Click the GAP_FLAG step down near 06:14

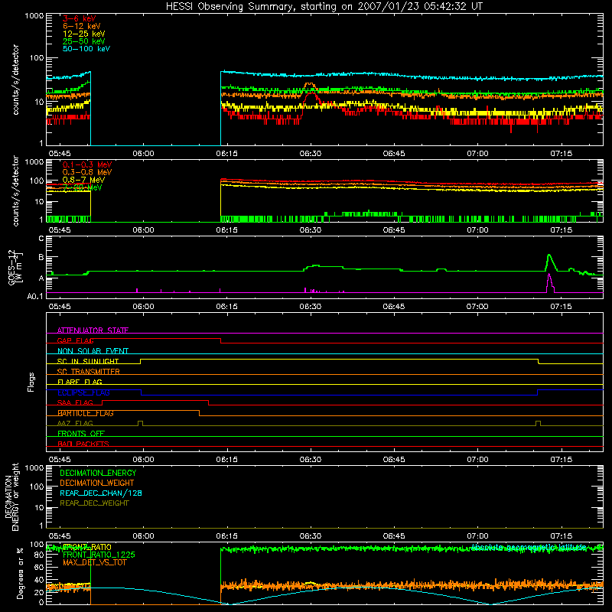tap(221, 340)
